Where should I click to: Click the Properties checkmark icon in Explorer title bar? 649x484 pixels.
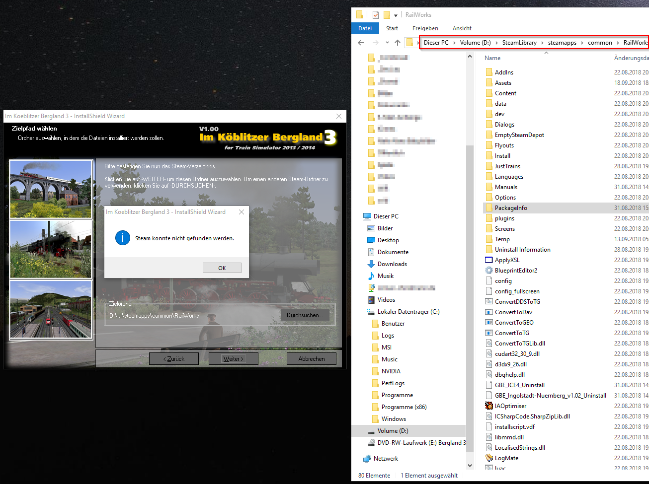[376, 15]
